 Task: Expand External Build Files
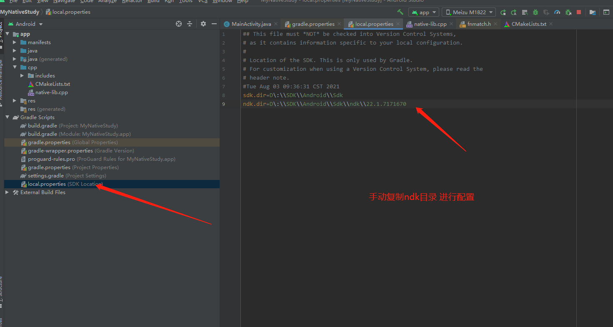tap(7, 192)
